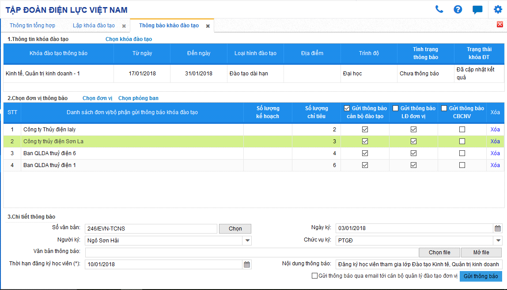The width and height of the screenshot is (507, 290).
Task: Click the Gửi thông báo button
Action: [x=481, y=276]
